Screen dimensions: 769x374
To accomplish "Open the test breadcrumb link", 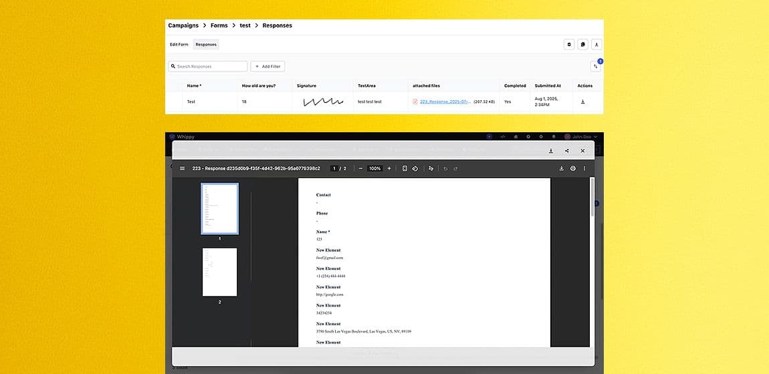I will [245, 25].
